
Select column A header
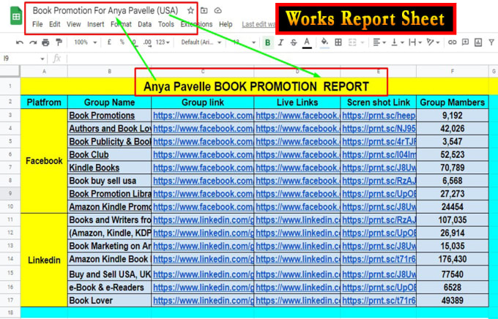(x=44, y=71)
